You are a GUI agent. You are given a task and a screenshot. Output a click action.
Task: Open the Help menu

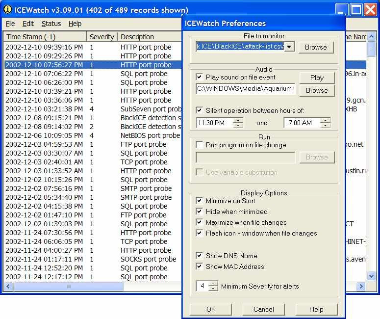click(75, 24)
